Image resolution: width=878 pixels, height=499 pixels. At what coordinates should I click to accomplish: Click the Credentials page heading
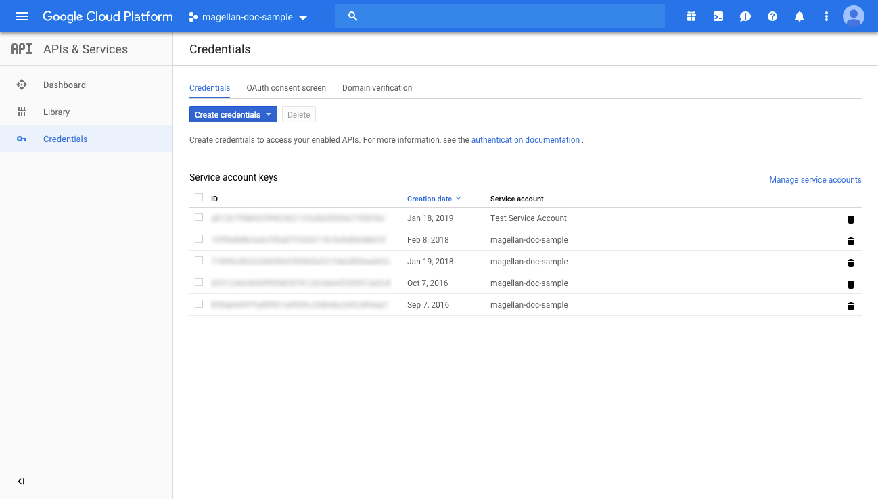coord(220,49)
